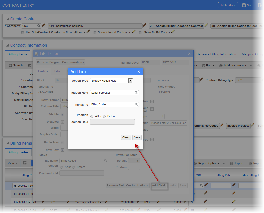Enable Show NR Bill Codes checkbox
Image resolution: width=264 pixels, height=213 pixels.
[140, 32]
